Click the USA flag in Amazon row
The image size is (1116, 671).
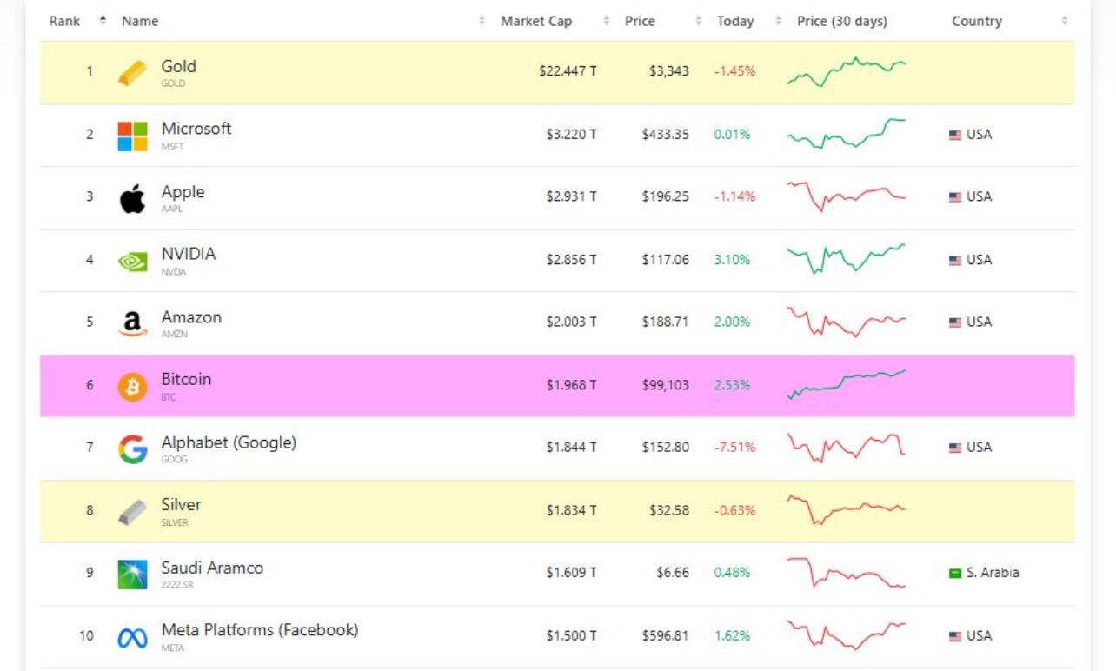(955, 322)
